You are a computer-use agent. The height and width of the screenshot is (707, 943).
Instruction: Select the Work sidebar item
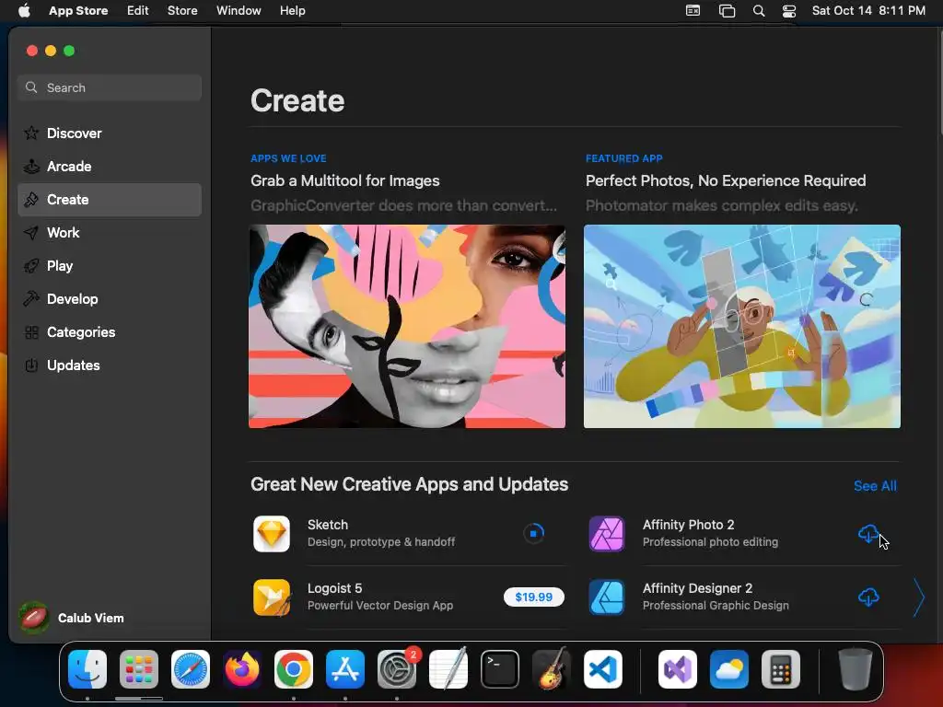[x=110, y=233]
